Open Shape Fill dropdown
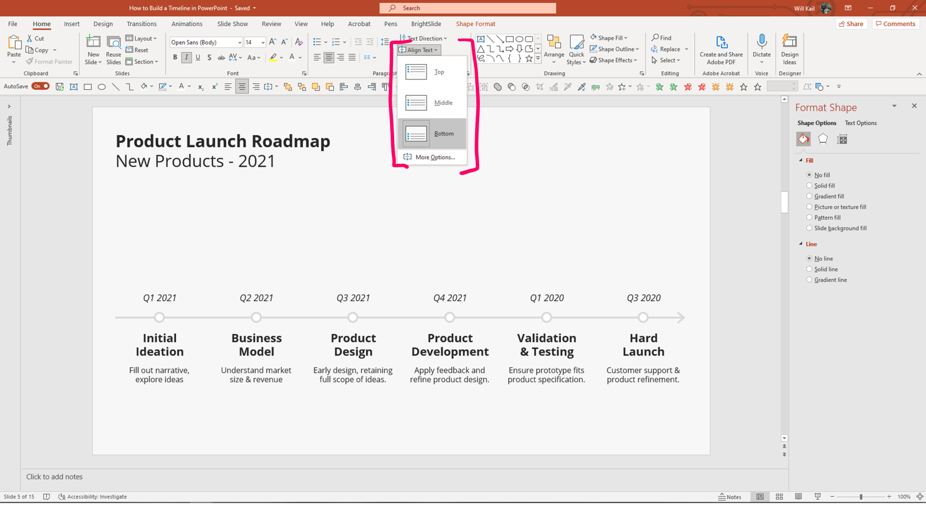The image size is (926, 505). (x=609, y=38)
